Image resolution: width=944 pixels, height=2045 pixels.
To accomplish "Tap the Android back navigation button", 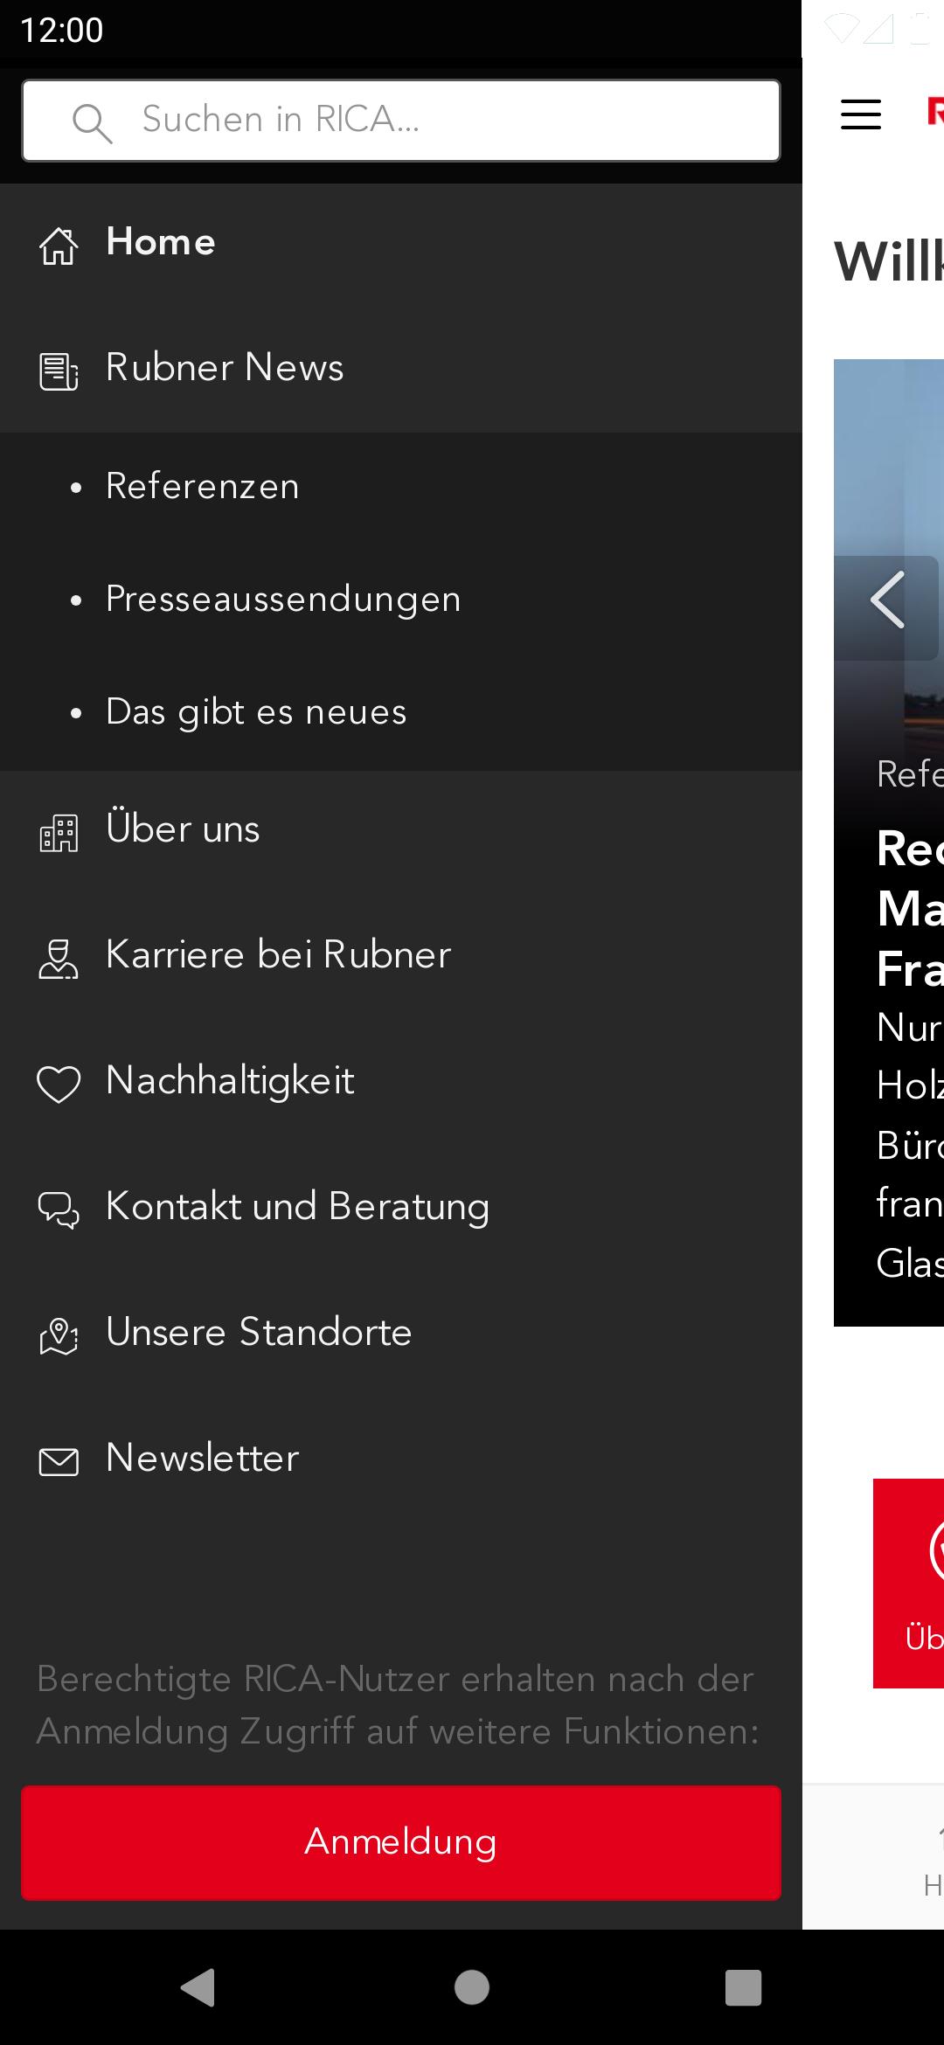I will [x=198, y=1987].
